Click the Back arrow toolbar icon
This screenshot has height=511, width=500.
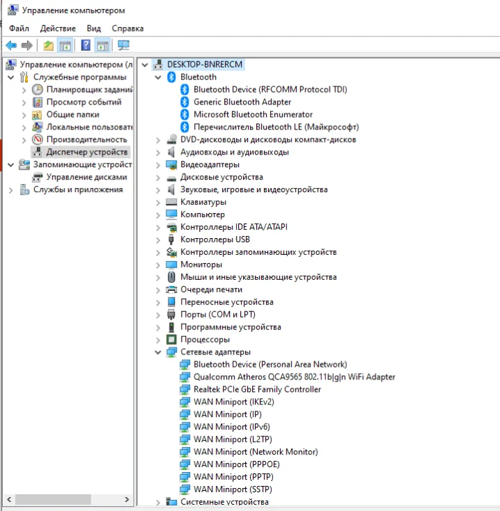(x=11, y=45)
